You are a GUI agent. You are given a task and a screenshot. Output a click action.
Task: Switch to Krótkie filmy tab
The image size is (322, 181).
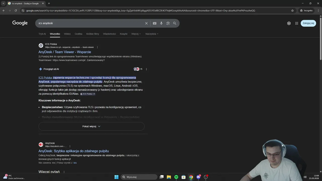(93, 34)
